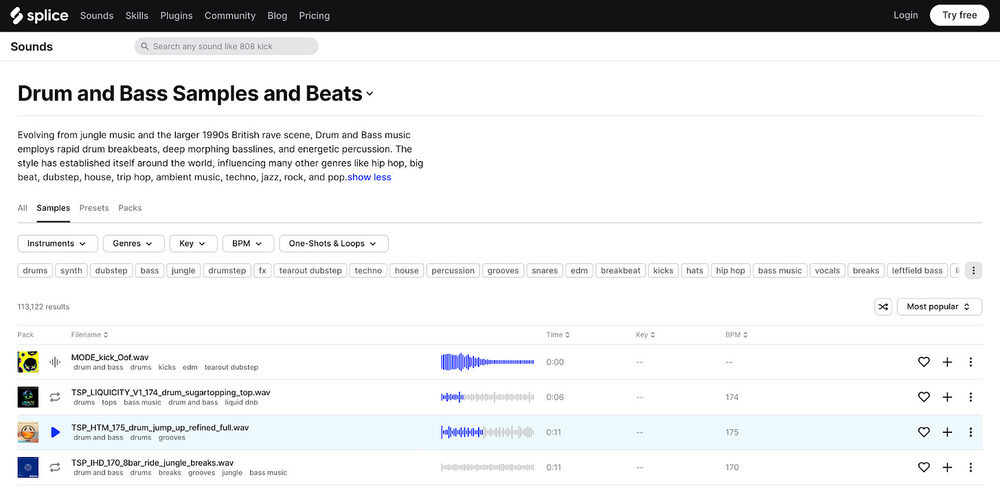Click the show less link
The height and width of the screenshot is (490, 1000).
point(370,177)
